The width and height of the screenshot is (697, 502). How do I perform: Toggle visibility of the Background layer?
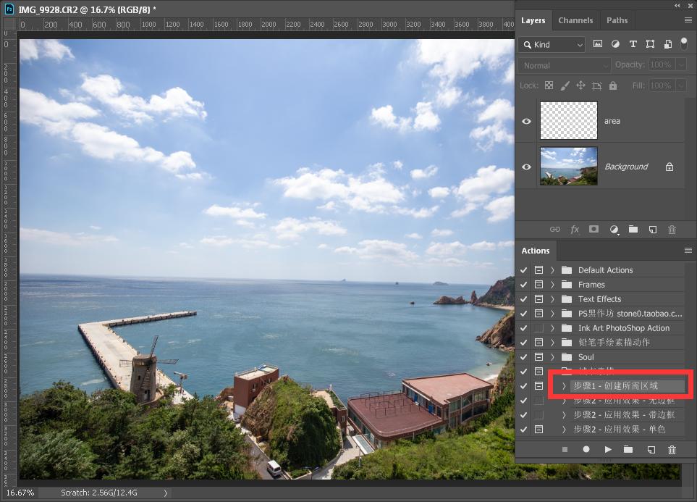[526, 167]
